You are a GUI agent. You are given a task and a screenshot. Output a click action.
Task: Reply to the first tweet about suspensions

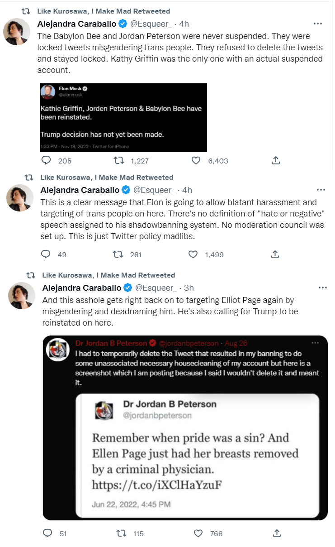click(x=46, y=160)
